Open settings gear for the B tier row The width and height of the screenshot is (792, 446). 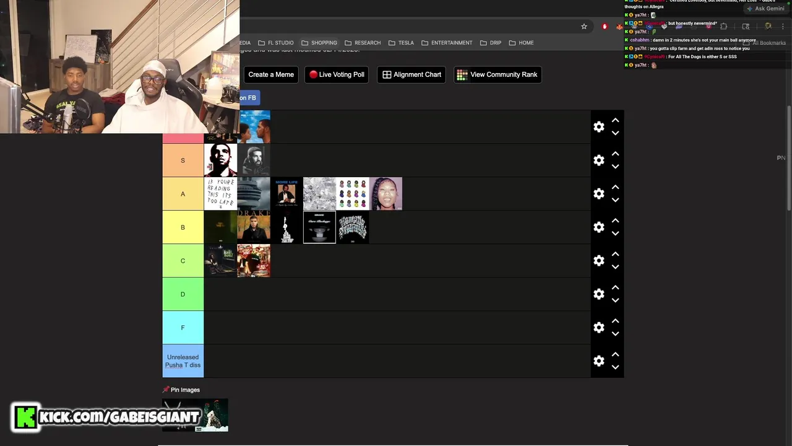[x=599, y=227]
